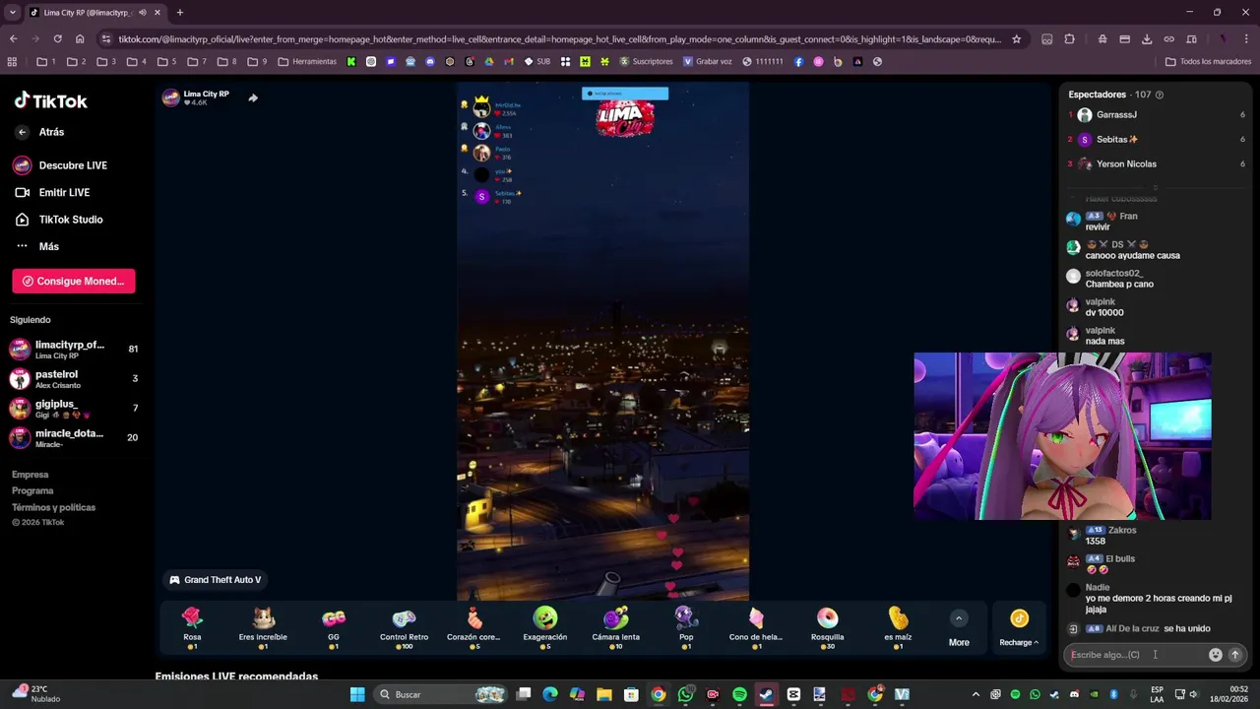This screenshot has height=709, width=1260.
Task: Reload the page
Action: pyautogui.click(x=57, y=39)
